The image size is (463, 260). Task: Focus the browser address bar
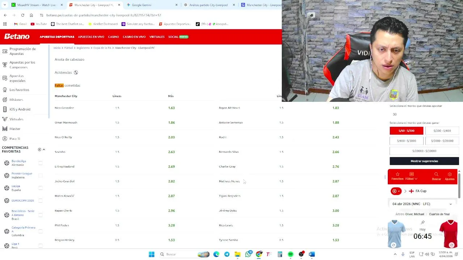[x=159, y=15]
